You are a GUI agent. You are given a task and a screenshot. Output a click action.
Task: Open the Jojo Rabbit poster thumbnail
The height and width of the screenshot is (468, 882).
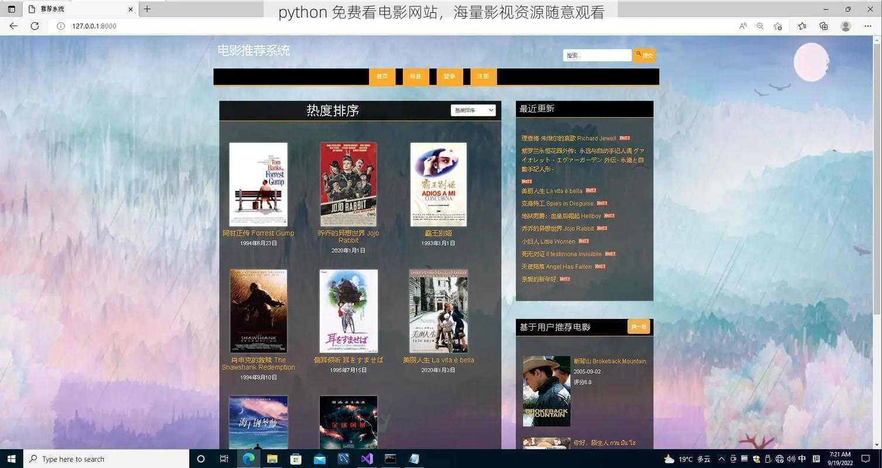(348, 184)
